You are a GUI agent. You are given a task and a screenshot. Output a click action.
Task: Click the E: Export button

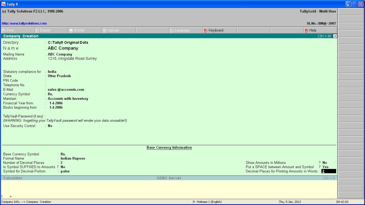point(52,30)
